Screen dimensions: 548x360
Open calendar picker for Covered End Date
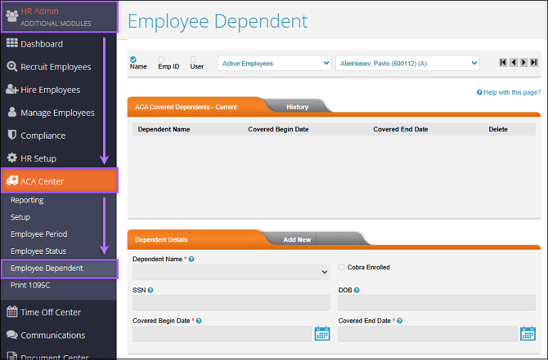(528, 334)
